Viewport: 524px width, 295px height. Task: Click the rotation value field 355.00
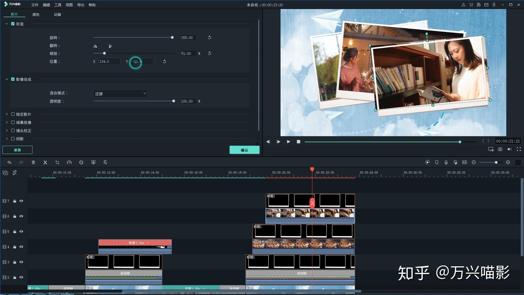[188, 38]
